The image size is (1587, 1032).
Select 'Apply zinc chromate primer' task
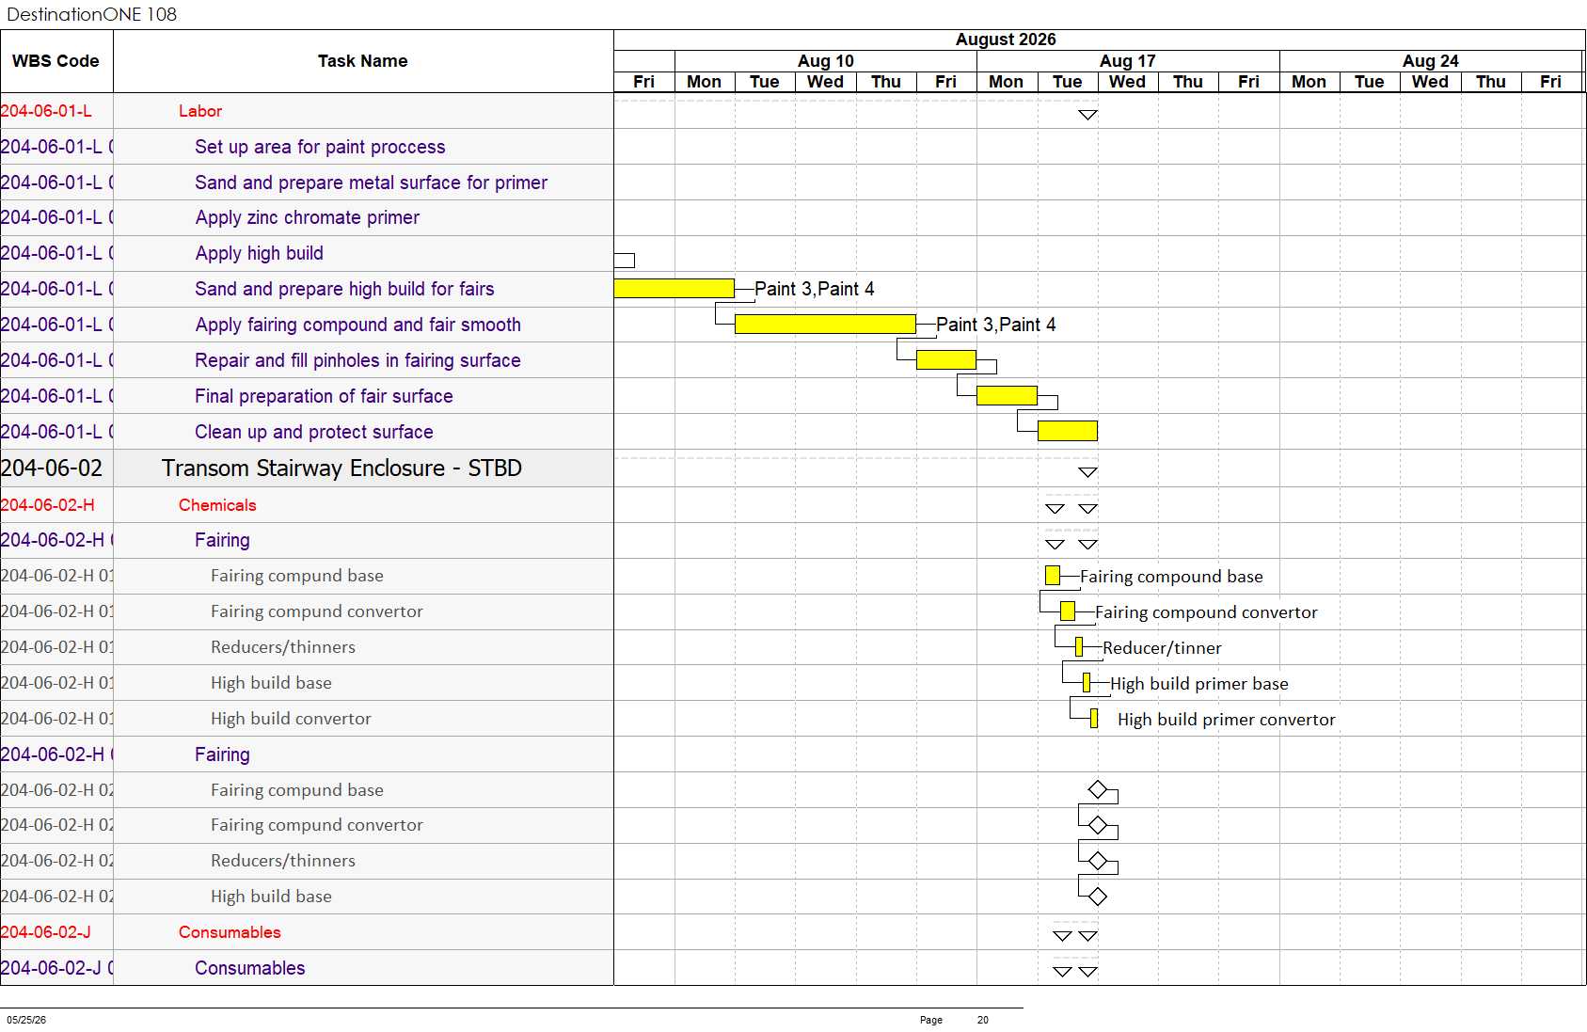click(x=307, y=217)
